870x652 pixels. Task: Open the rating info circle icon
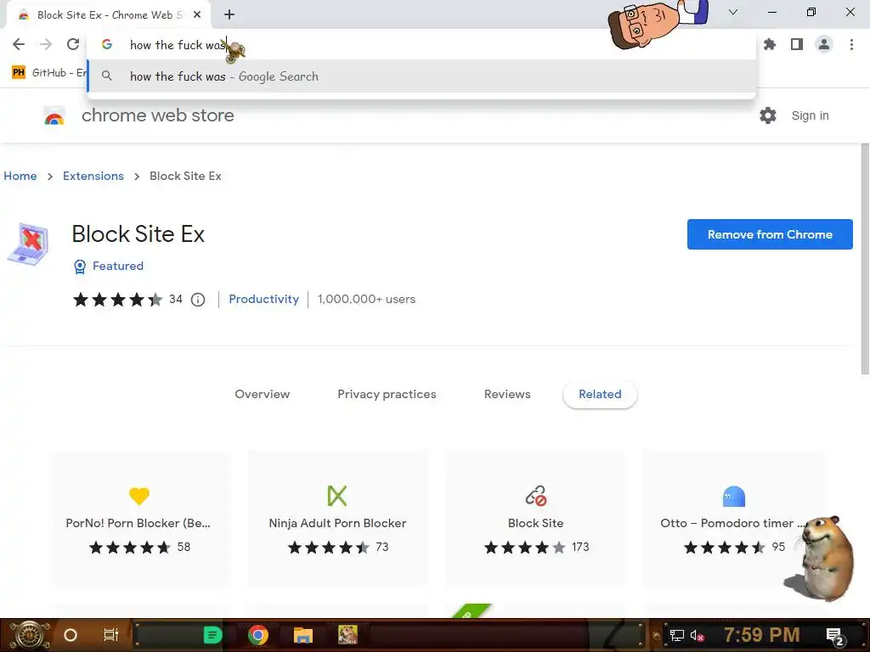pyautogui.click(x=197, y=300)
